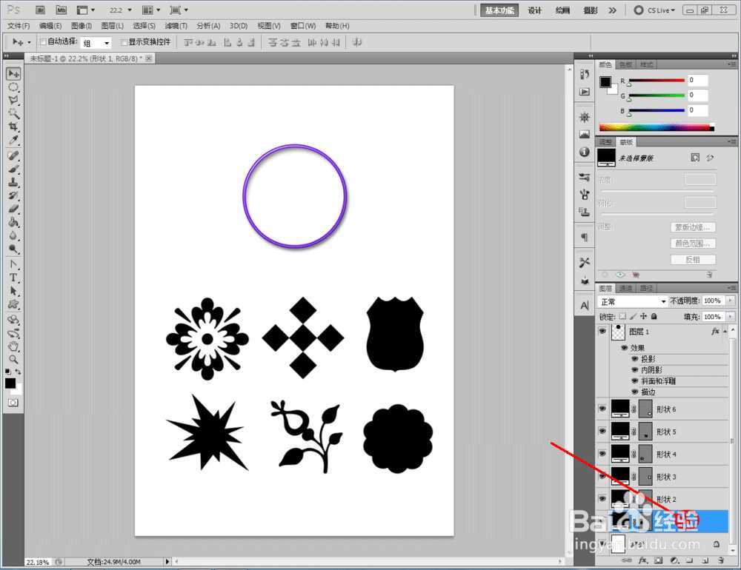This screenshot has height=570, width=741.
Task: Select the Horizontal Type tool
Action: (13, 278)
